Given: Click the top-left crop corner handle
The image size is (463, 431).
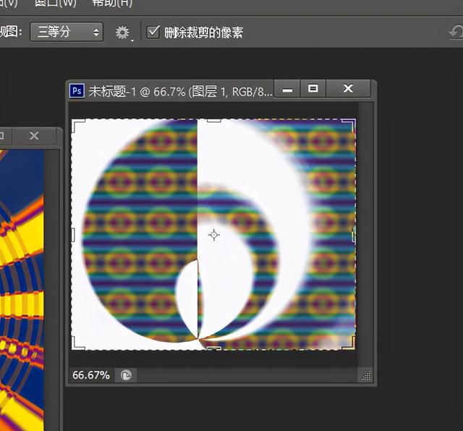Looking at the screenshot, I should 79,125.
